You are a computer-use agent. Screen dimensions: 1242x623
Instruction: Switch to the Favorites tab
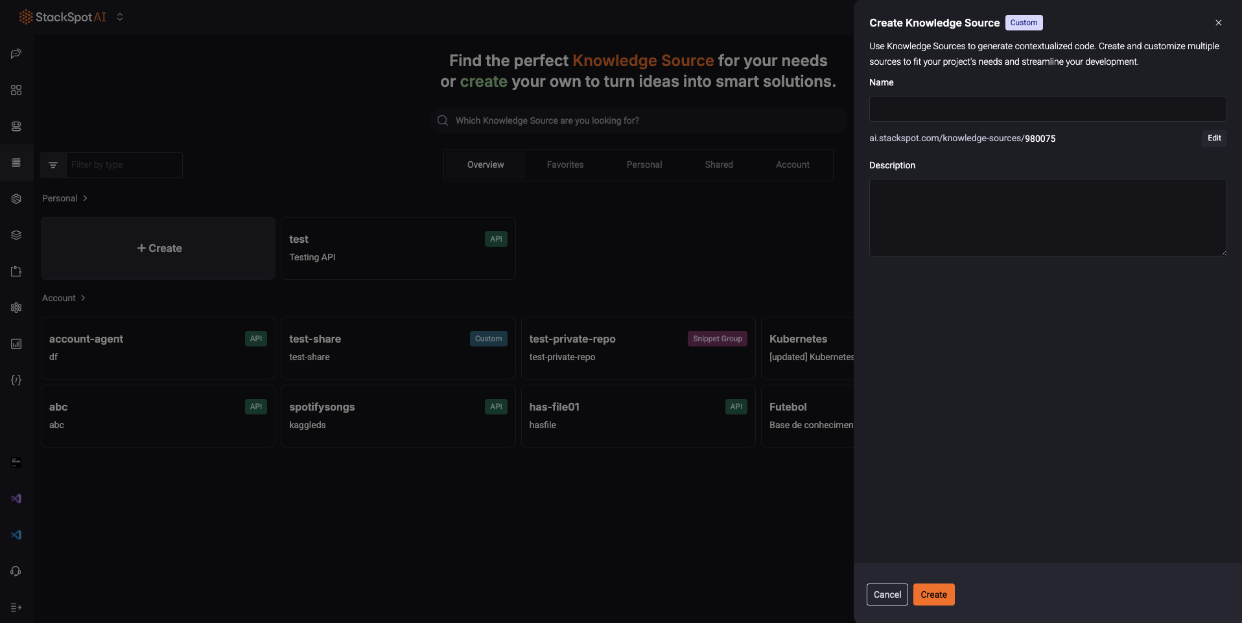point(565,164)
